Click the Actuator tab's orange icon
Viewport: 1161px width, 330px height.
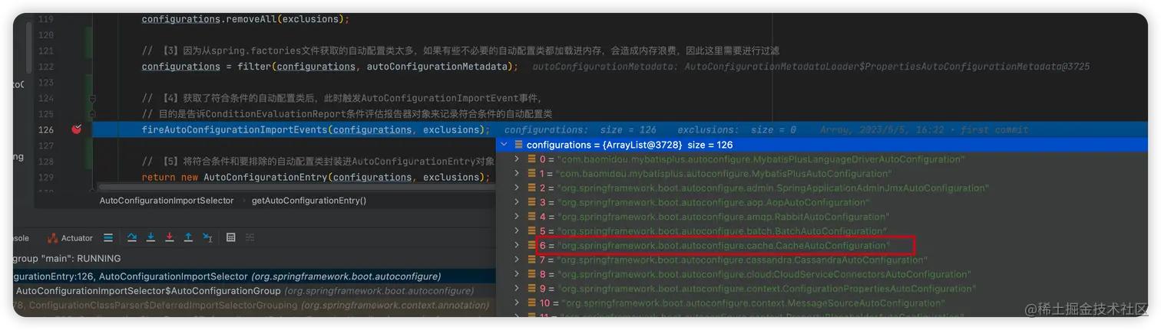[53, 238]
